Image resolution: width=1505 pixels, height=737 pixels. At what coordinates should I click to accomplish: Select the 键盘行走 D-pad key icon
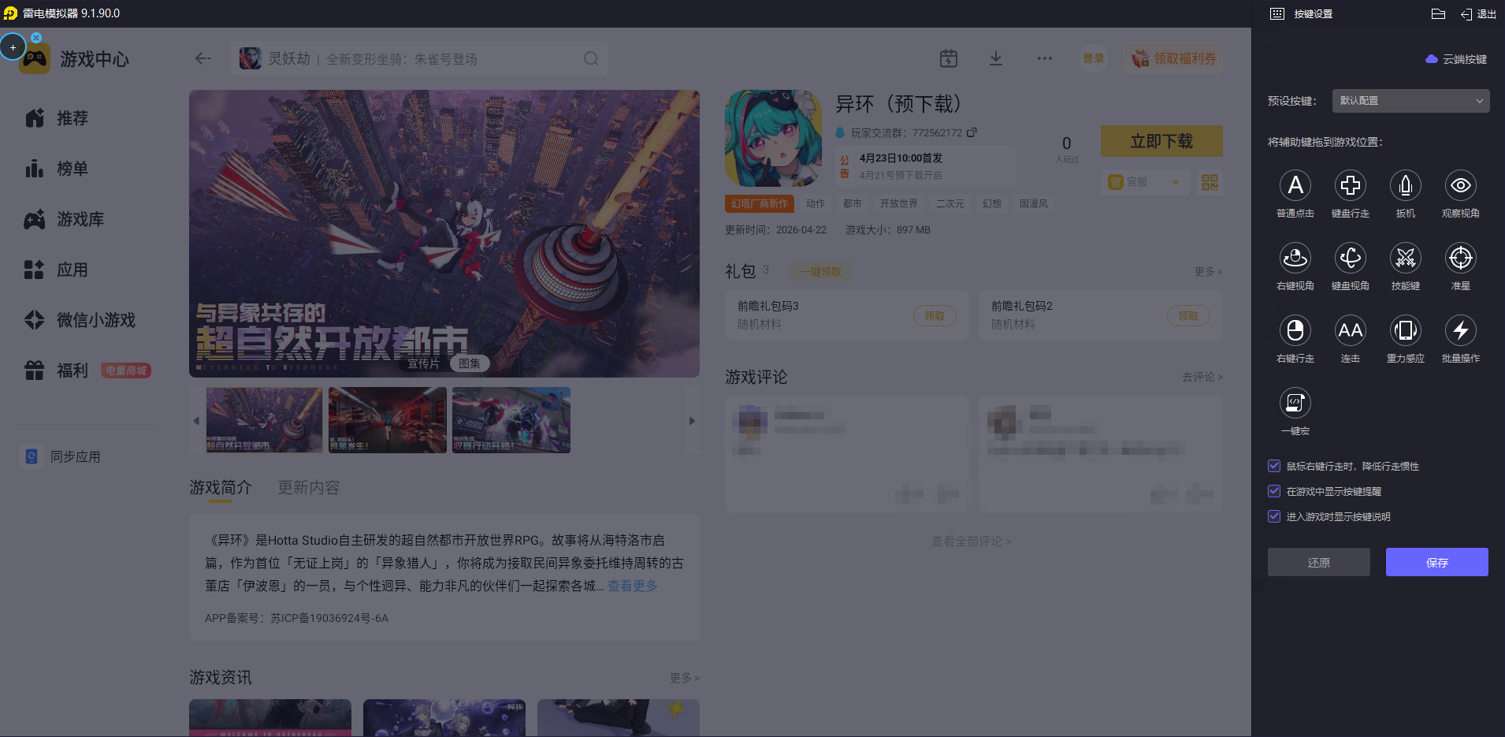click(1350, 185)
